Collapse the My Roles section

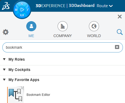coord(4,59)
